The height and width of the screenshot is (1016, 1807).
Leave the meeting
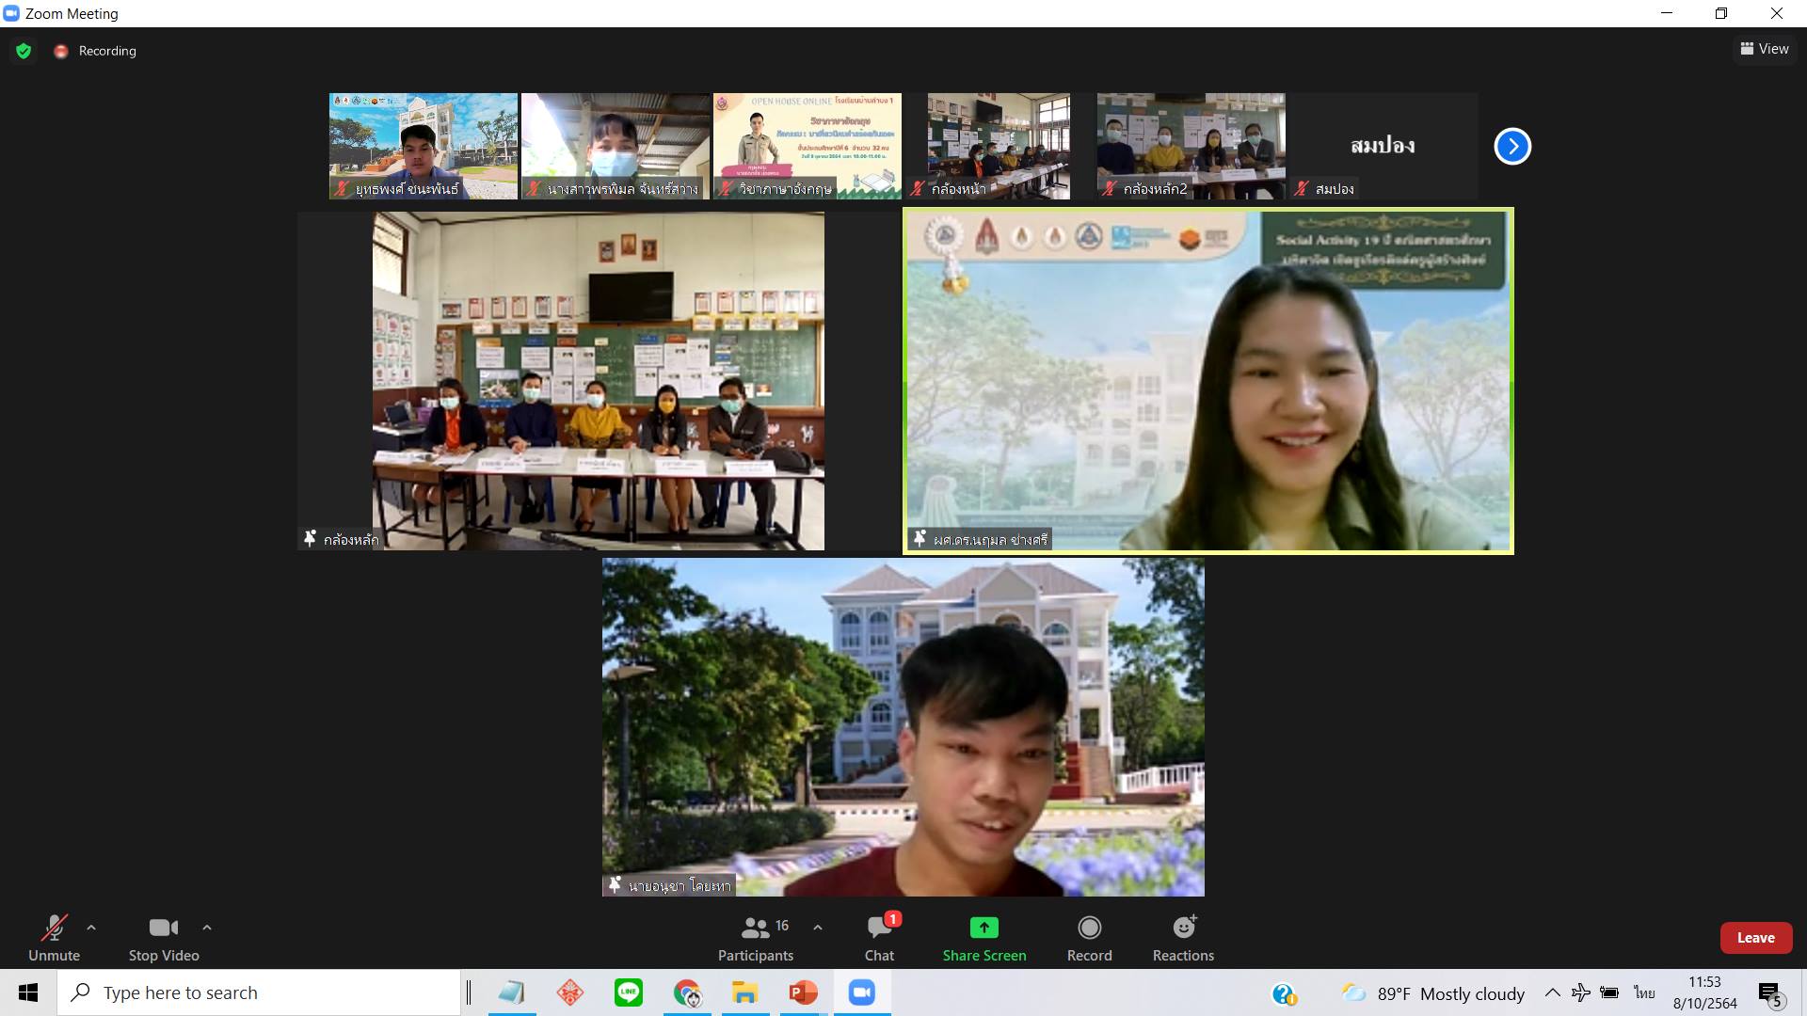tap(1755, 937)
